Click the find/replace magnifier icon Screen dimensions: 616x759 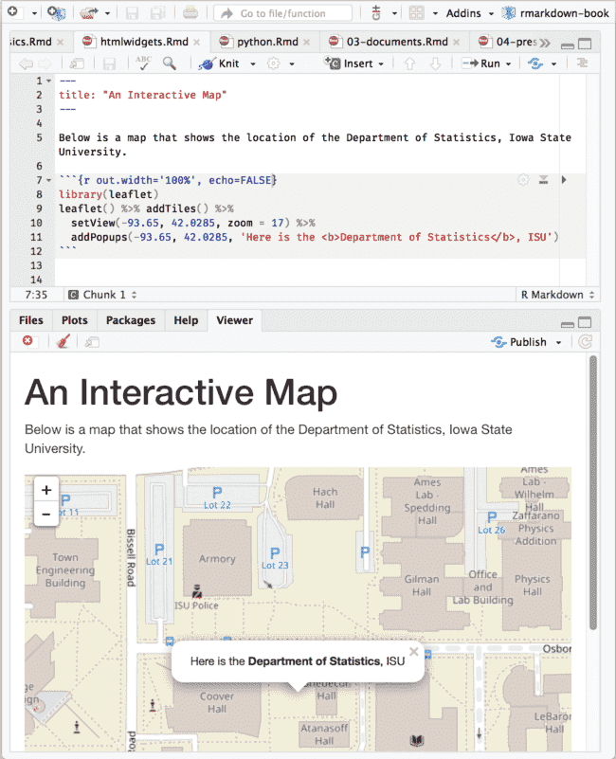(x=170, y=63)
